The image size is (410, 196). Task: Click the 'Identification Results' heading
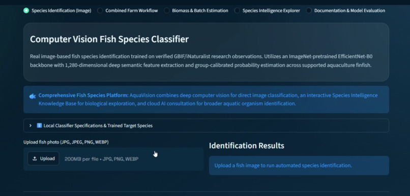click(247, 146)
